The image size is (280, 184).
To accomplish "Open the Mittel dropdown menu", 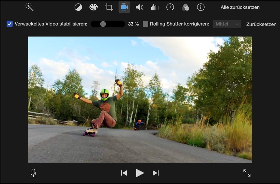I will tap(227, 24).
